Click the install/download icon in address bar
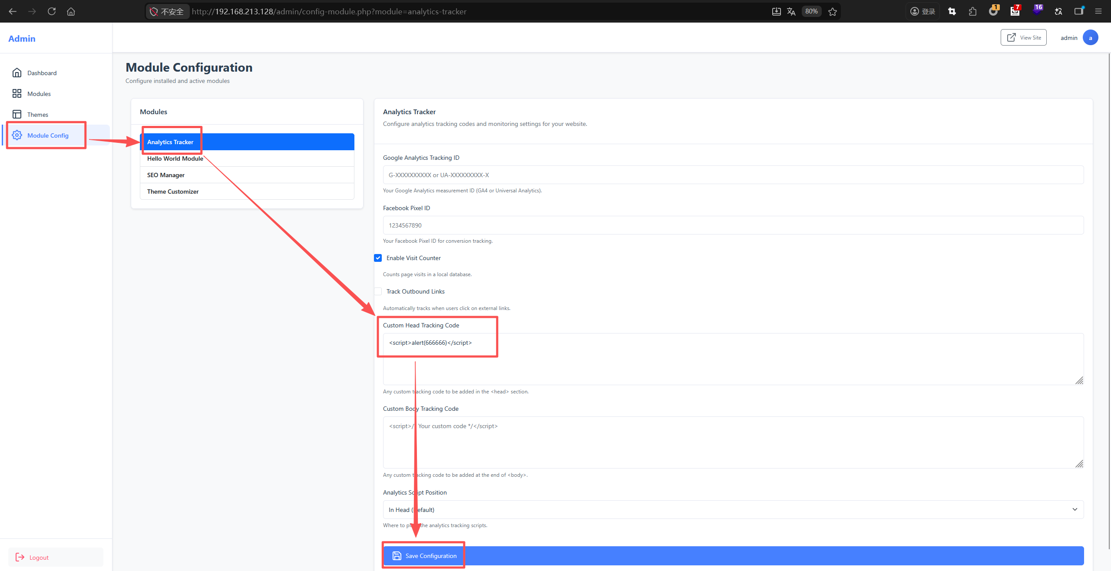 coord(776,11)
